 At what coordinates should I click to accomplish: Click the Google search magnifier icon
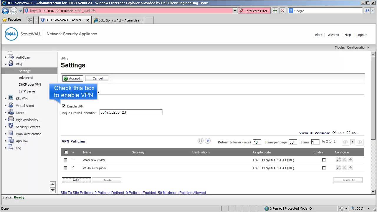(x=367, y=11)
